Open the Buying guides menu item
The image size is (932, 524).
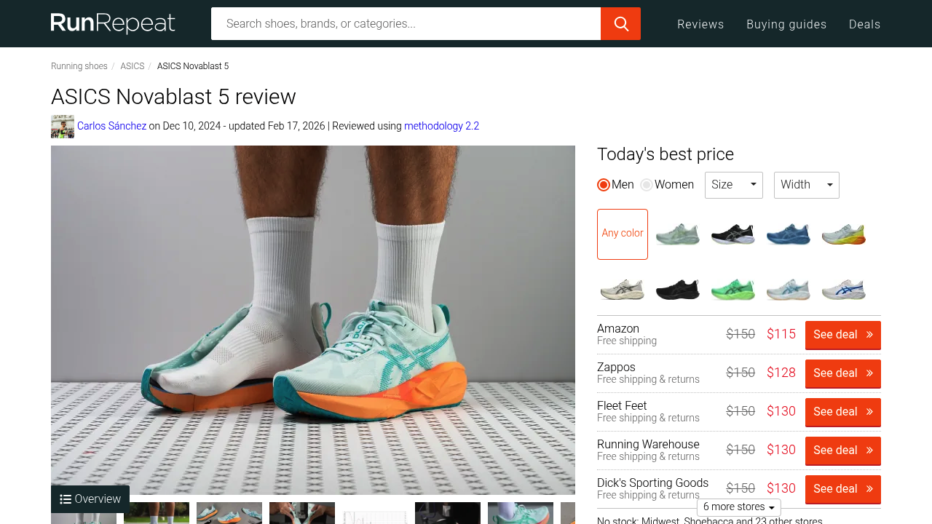pos(786,24)
